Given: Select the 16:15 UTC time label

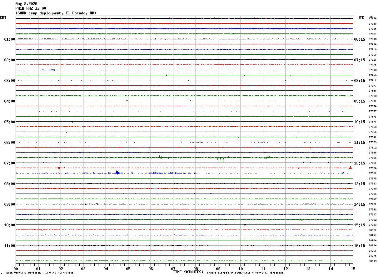Looking at the screenshot, I should (x=360, y=246).
